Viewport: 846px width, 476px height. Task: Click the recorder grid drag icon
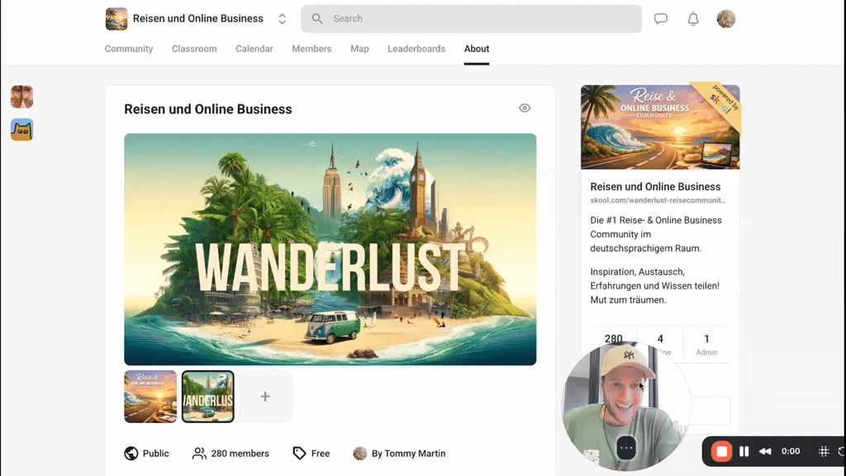tap(824, 451)
